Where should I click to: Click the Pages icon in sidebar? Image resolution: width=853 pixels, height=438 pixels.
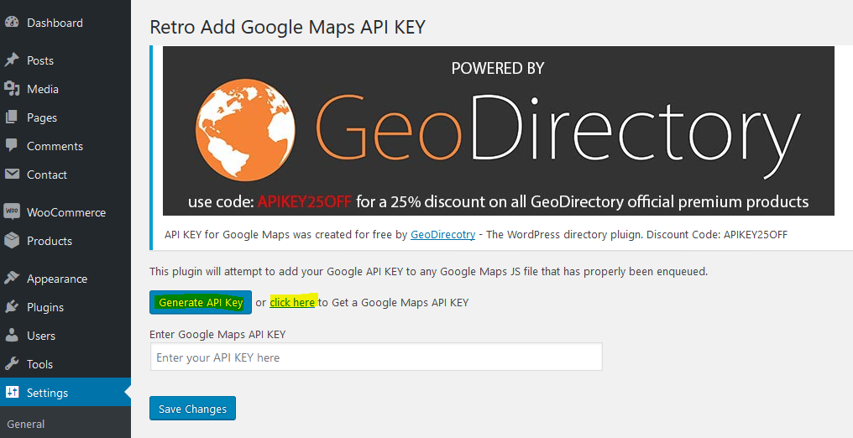coord(12,117)
